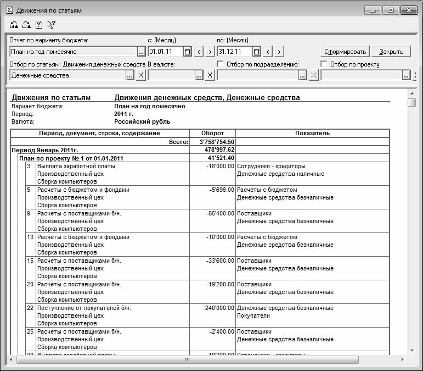Open budget variant selection ellipsis button

[x=141, y=52]
